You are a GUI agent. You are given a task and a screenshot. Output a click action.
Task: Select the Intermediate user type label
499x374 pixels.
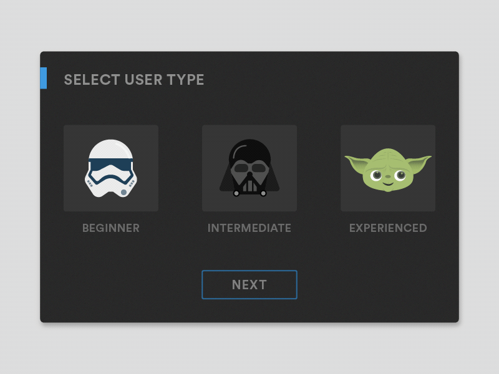[249, 228]
